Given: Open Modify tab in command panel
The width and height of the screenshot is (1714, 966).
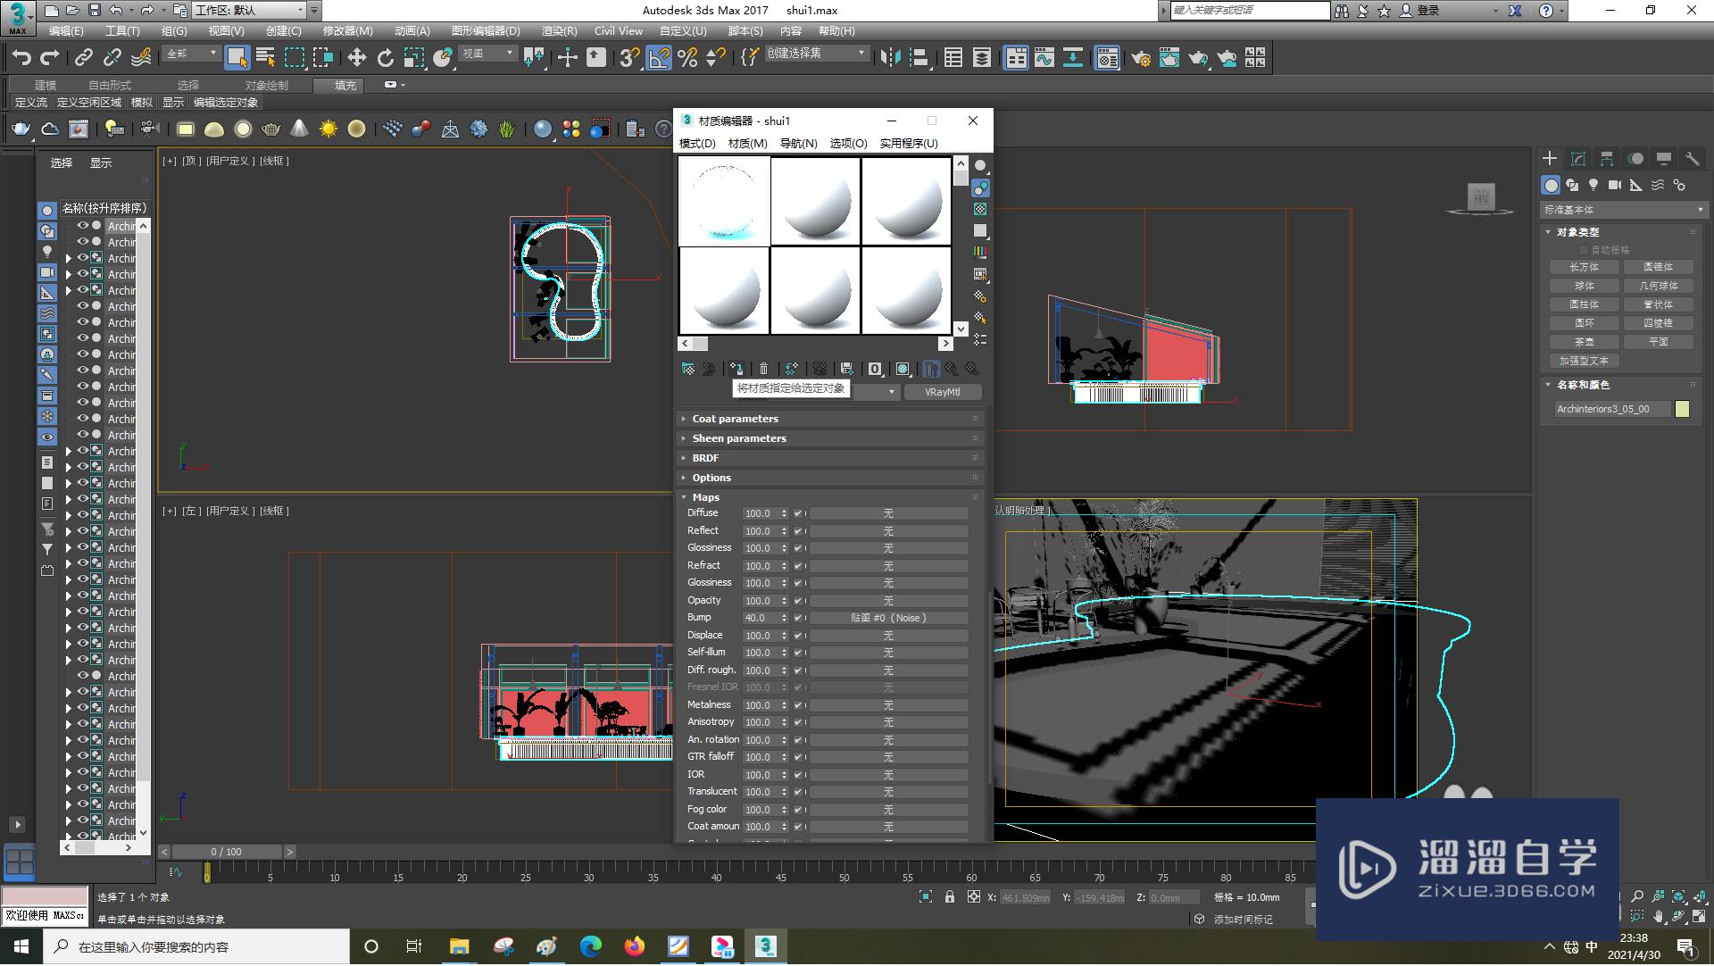Looking at the screenshot, I should 1578,159.
